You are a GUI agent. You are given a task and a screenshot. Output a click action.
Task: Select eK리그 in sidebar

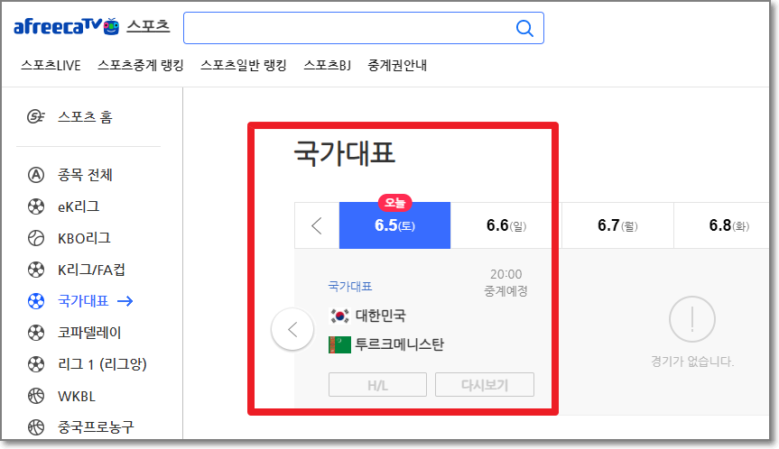point(79,206)
